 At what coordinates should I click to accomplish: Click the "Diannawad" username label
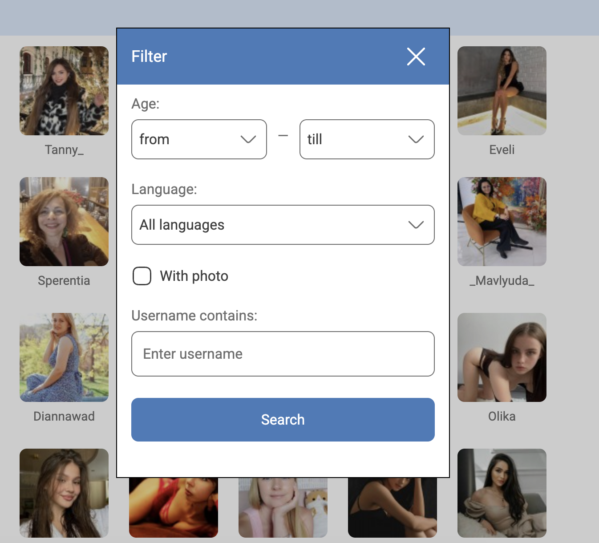pyautogui.click(x=64, y=416)
